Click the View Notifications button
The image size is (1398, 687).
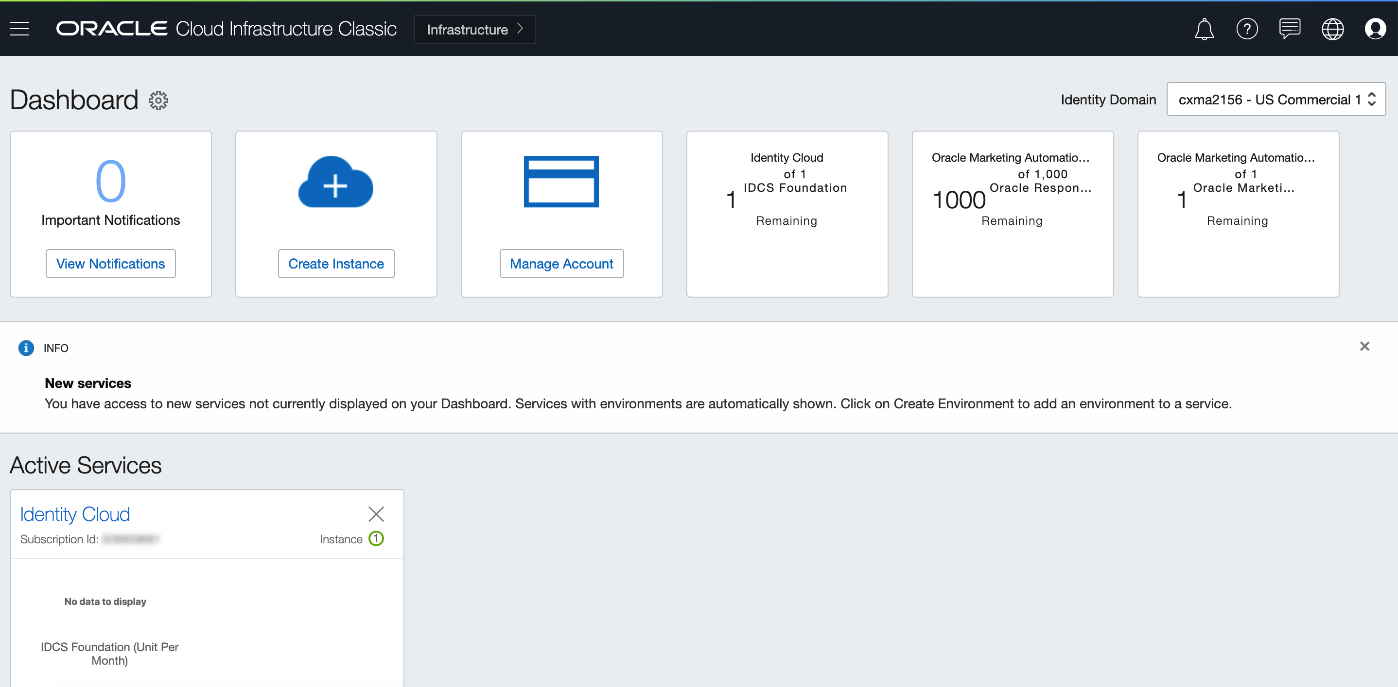(110, 264)
